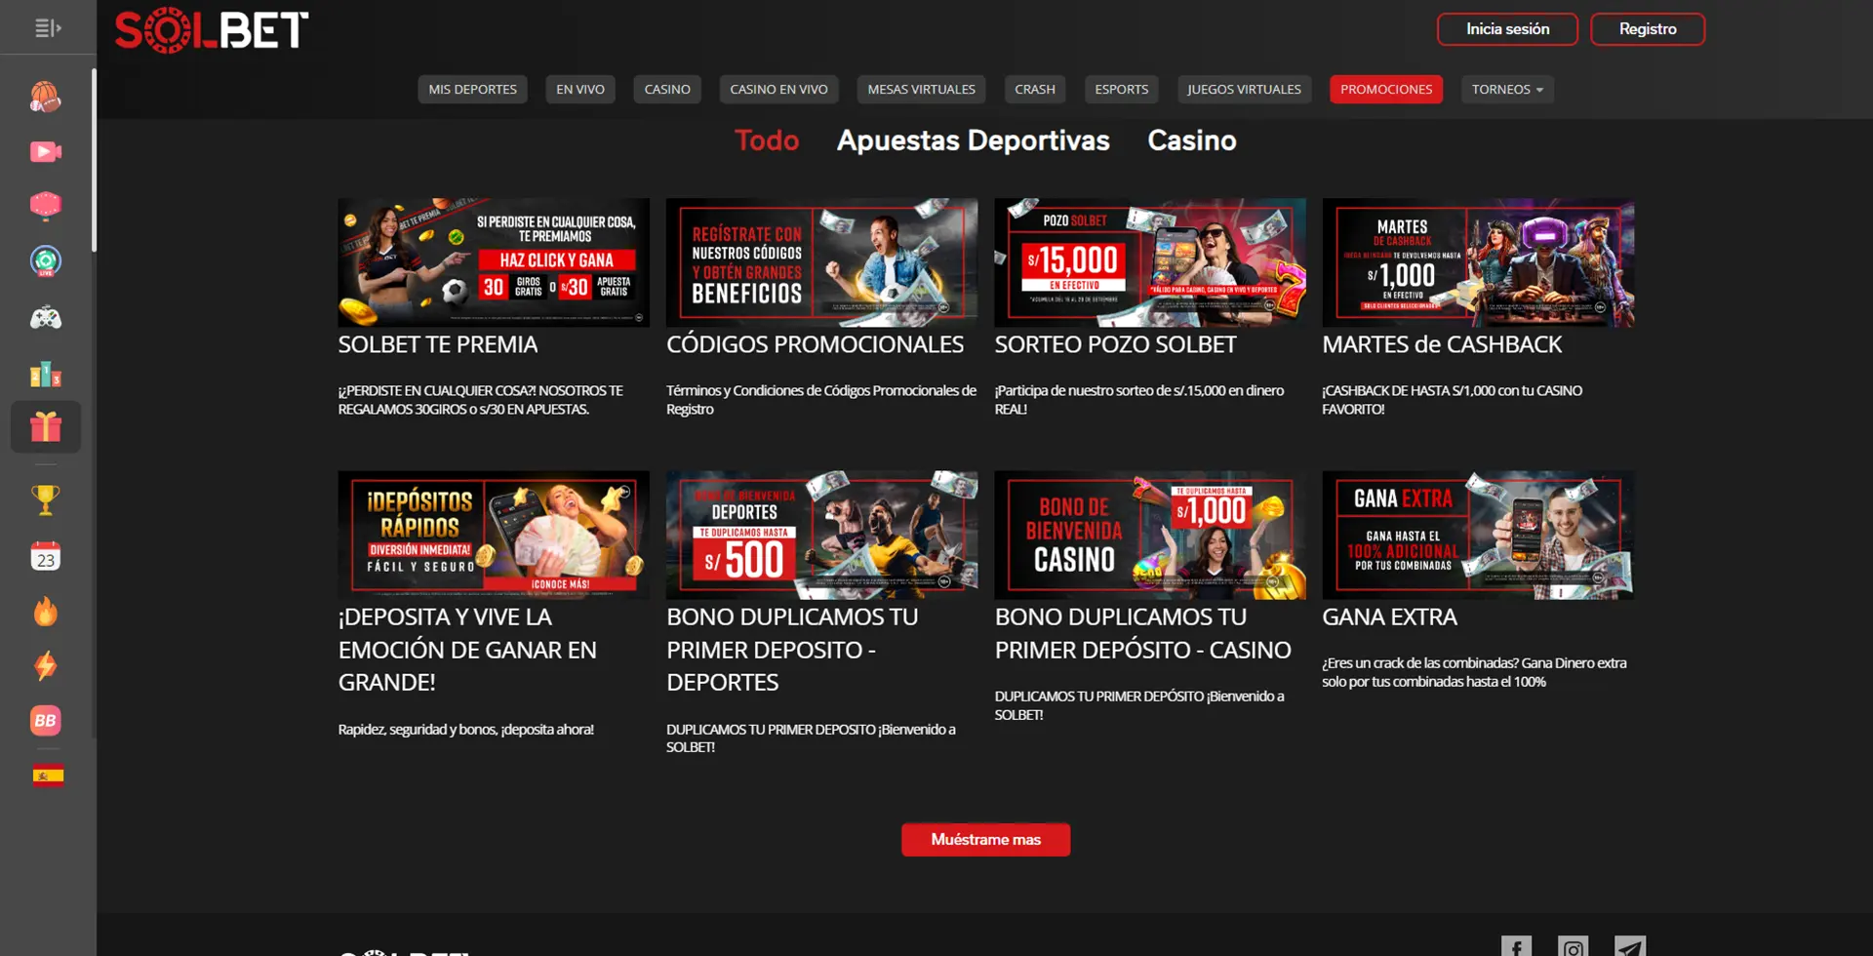The width and height of the screenshot is (1873, 956).
Task: Click text 'Rapidez, seguridad y bonos, ¡deposita ahora!'
Action: tap(466, 729)
